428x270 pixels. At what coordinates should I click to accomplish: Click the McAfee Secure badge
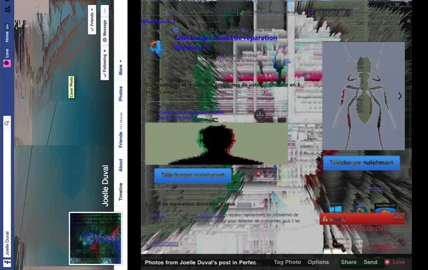[266, 174]
